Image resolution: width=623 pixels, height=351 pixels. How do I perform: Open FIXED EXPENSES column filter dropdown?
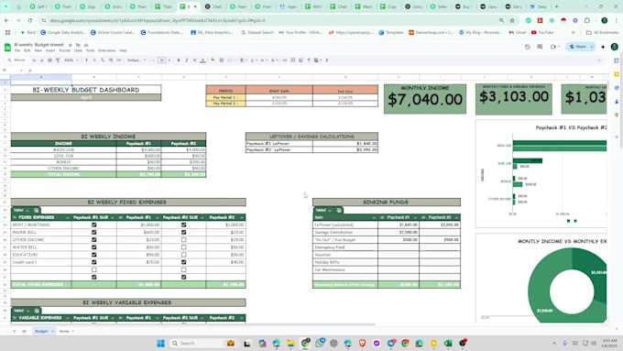coord(67,217)
